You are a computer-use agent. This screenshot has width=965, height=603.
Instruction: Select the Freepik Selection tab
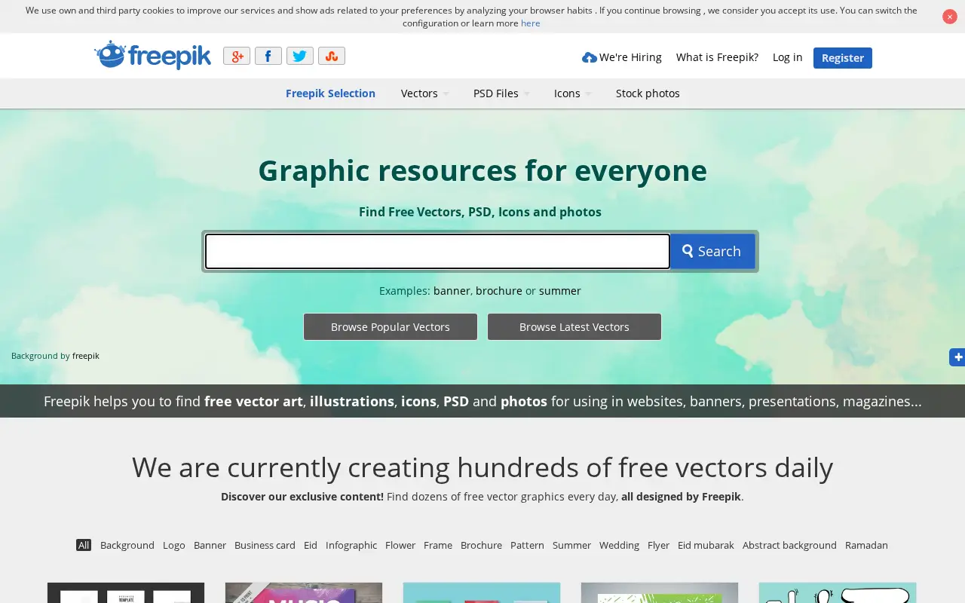click(x=330, y=93)
